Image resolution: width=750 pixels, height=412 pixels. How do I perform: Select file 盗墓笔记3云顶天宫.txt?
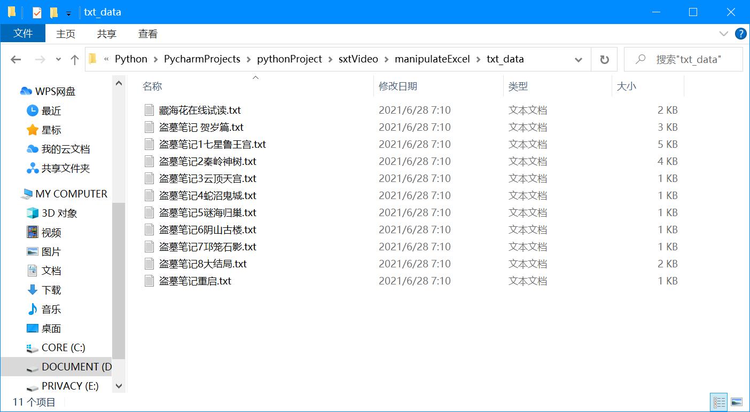point(207,178)
